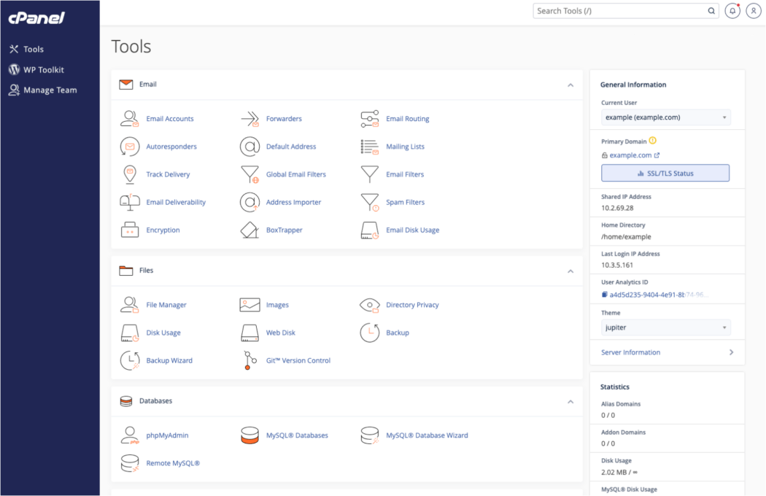This screenshot has height=496, width=766.
Task: Click the notification bell icon
Action: point(732,10)
